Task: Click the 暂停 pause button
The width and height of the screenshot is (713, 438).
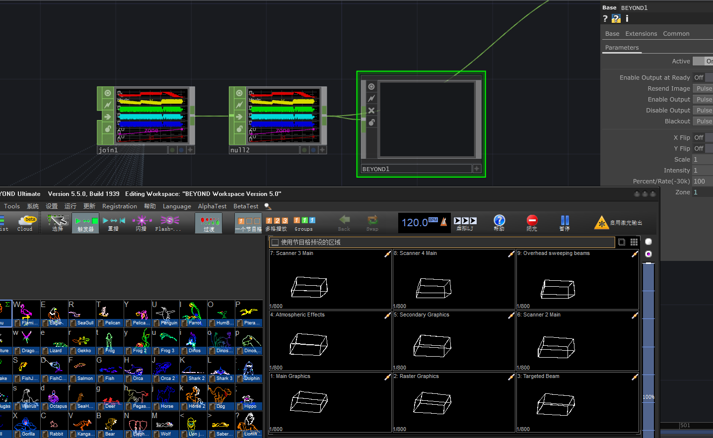Action: click(x=565, y=223)
